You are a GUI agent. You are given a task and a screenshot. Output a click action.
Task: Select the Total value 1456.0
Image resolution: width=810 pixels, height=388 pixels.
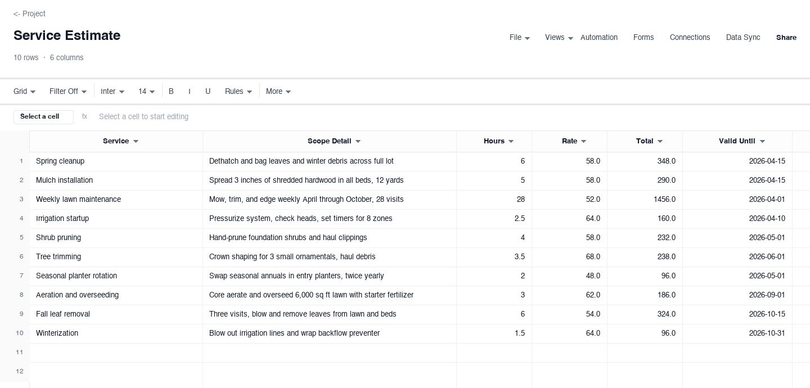[x=645, y=200]
